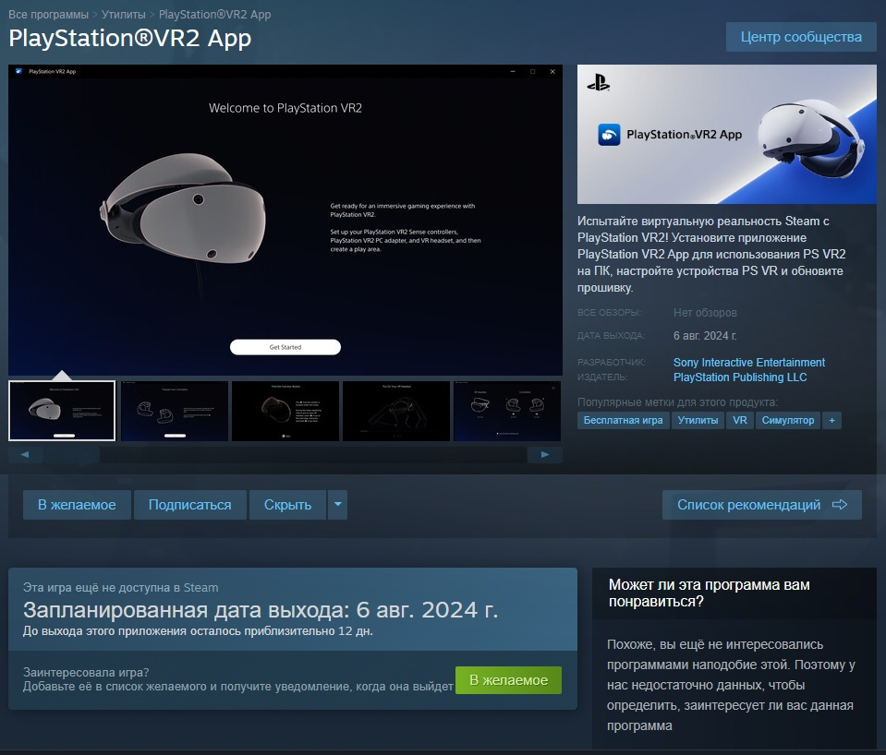886x755 pixels.
Task: Click the right arrow of the thumbnail strip
Action: pos(545,455)
